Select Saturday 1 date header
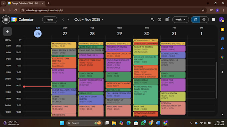Viewport: 227px width, 127px height. [x=201, y=34]
